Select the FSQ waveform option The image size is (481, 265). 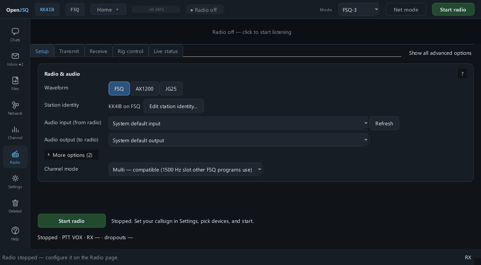click(119, 88)
